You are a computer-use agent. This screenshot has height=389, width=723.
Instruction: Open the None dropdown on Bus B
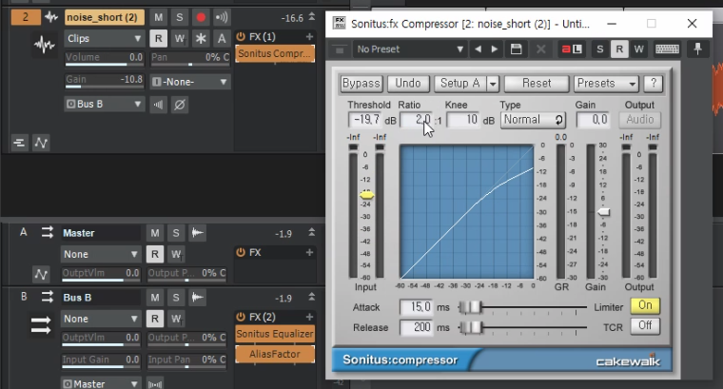(x=101, y=319)
